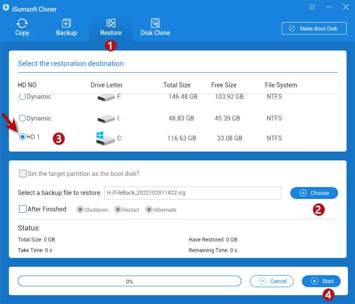Click the I: drive disk icon
The width and height of the screenshot is (355, 304).
pos(105,119)
